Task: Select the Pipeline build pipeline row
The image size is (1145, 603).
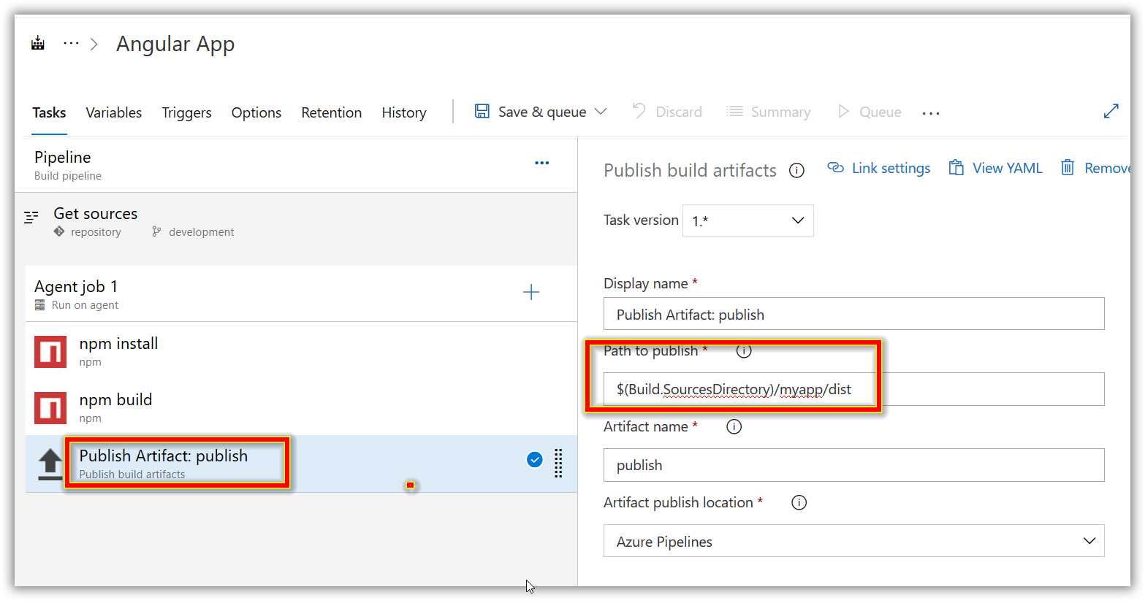Action: [296, 165]
